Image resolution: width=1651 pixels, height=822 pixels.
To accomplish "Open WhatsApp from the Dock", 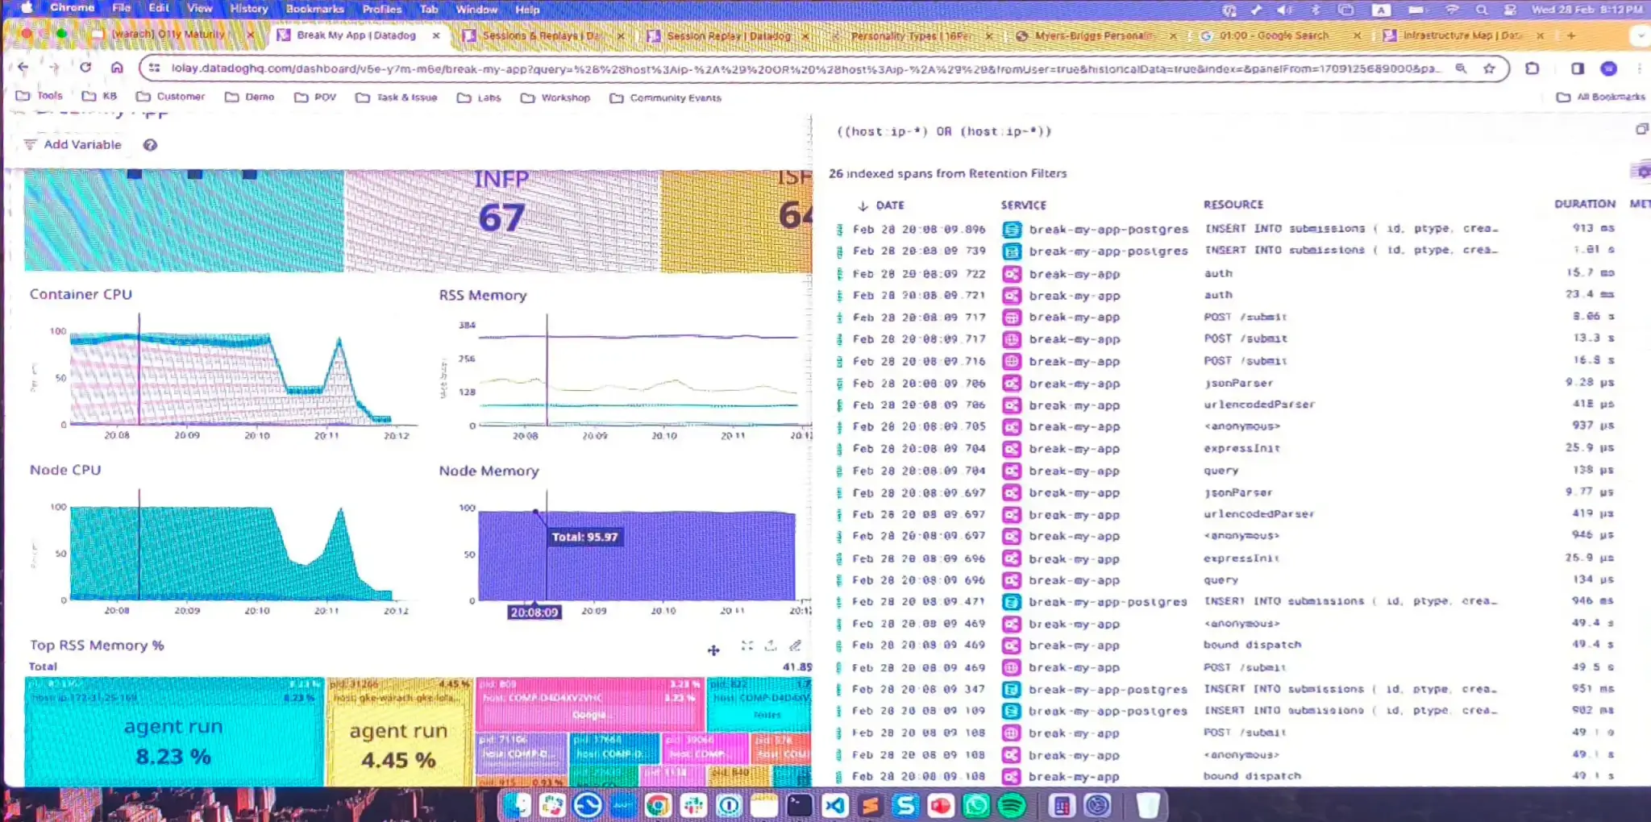I will pos(976,804).
